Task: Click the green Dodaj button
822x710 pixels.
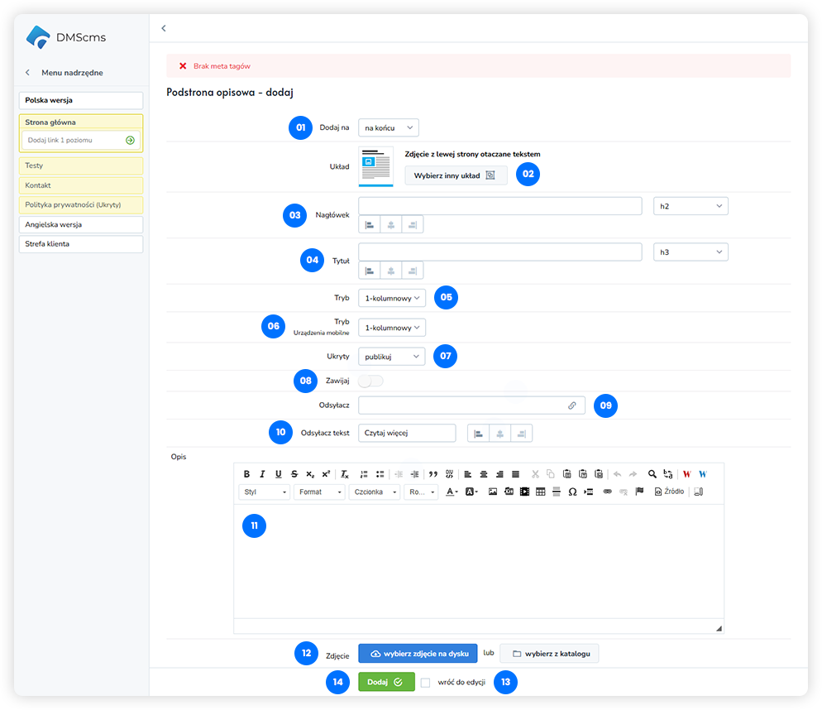Action: [386, 682]
